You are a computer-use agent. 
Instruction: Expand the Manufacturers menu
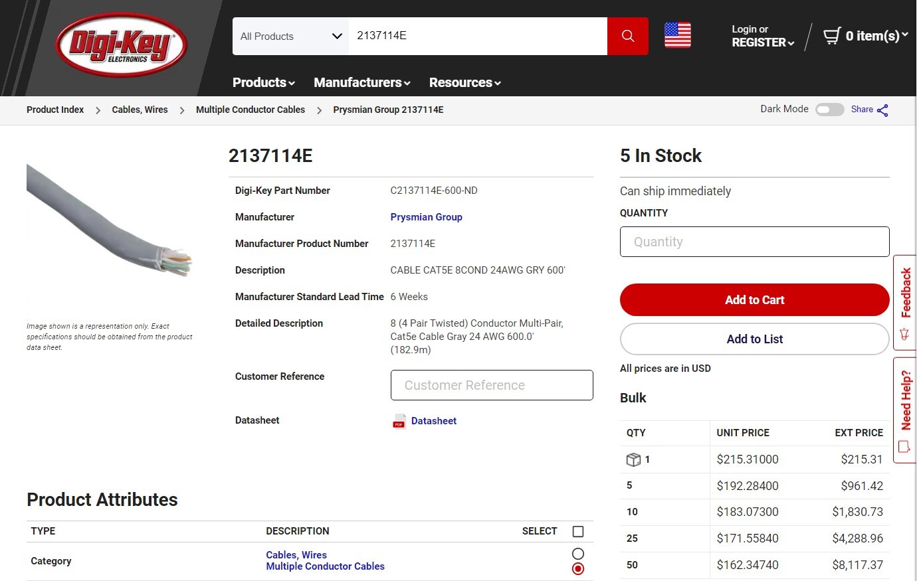click(x=362, y=82)
